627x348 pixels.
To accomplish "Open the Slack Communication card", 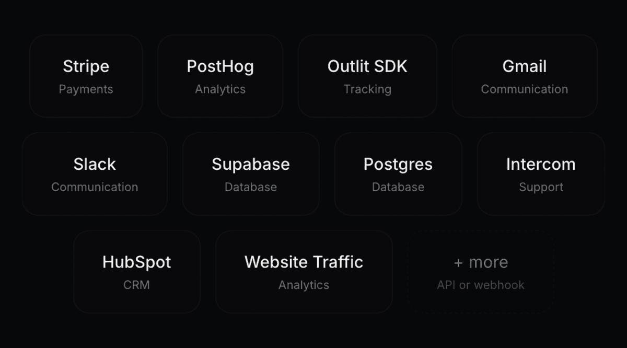I will pos(95,173).
